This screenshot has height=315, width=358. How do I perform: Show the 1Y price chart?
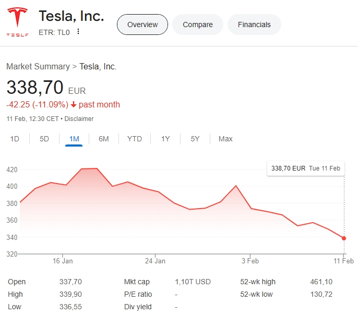tap(165, 139)
